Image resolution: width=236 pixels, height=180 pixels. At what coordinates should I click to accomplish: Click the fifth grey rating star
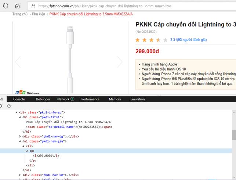click(x=166, y=40)
